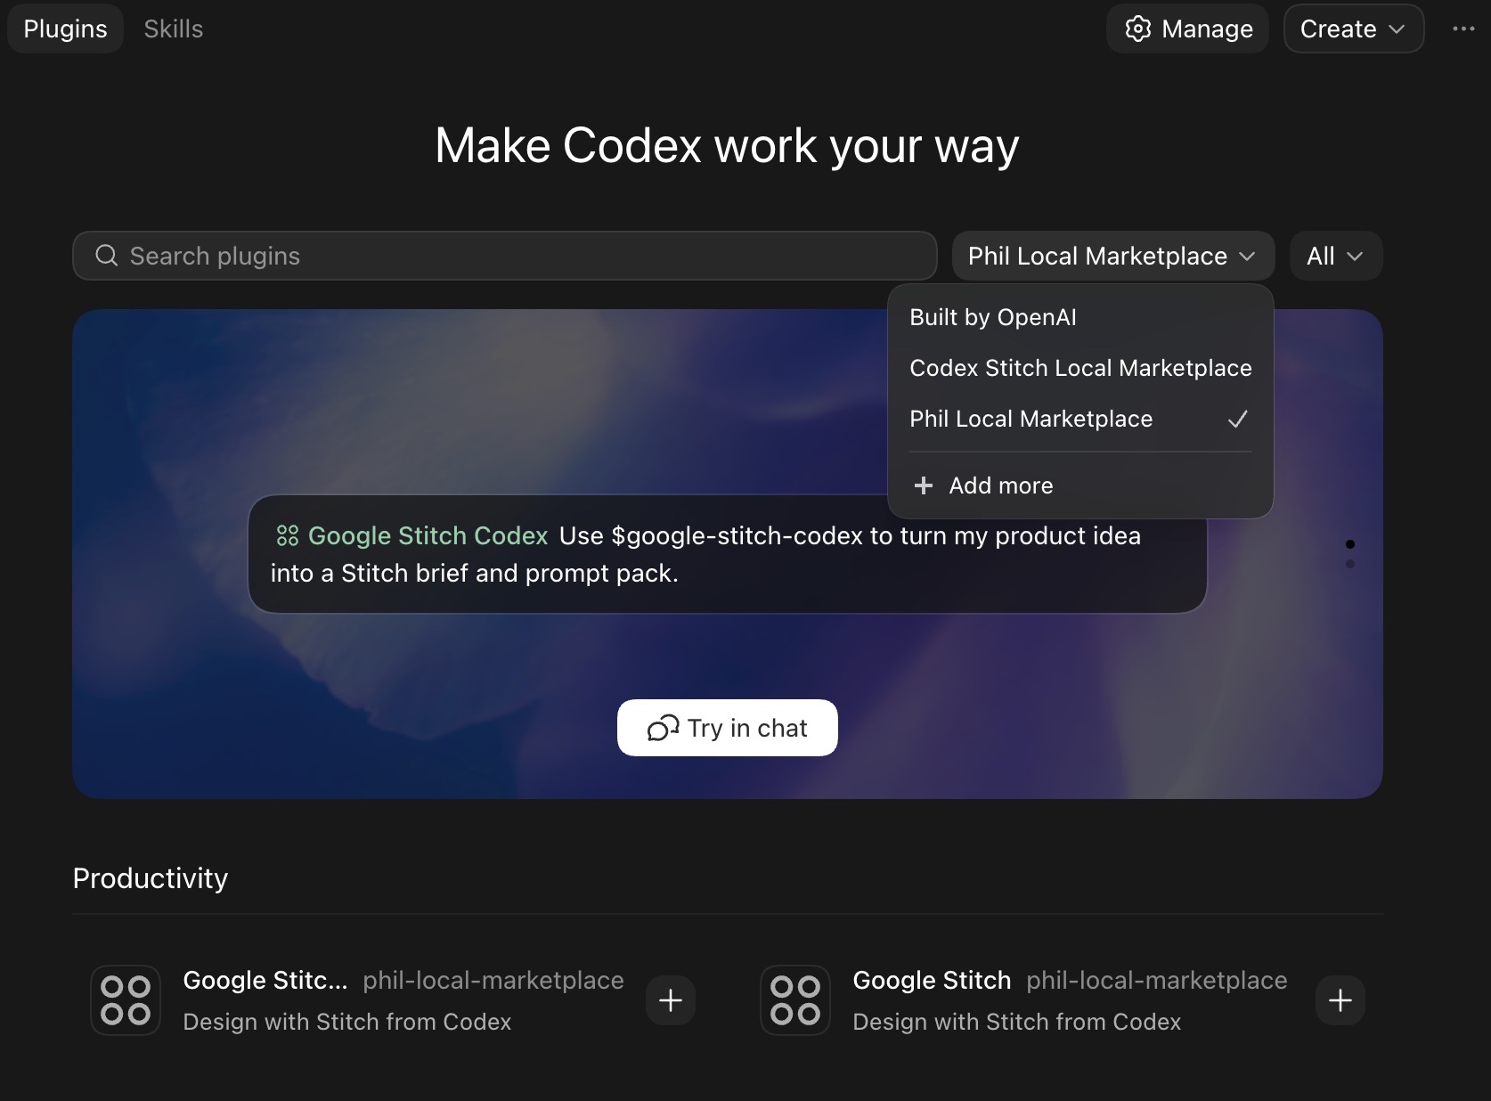
Task: Click the Google Stitch Codex mention icon
Action: (x=288, y=535)
